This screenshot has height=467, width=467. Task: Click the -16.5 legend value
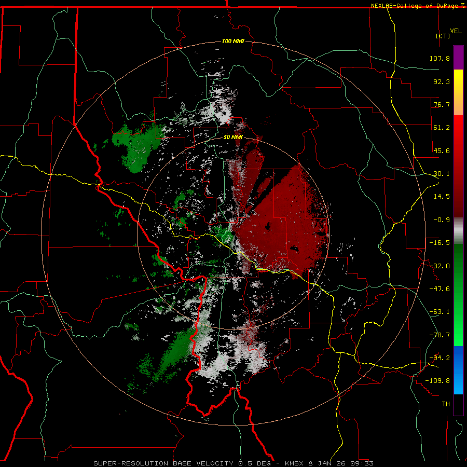click(x=439, y=243)
